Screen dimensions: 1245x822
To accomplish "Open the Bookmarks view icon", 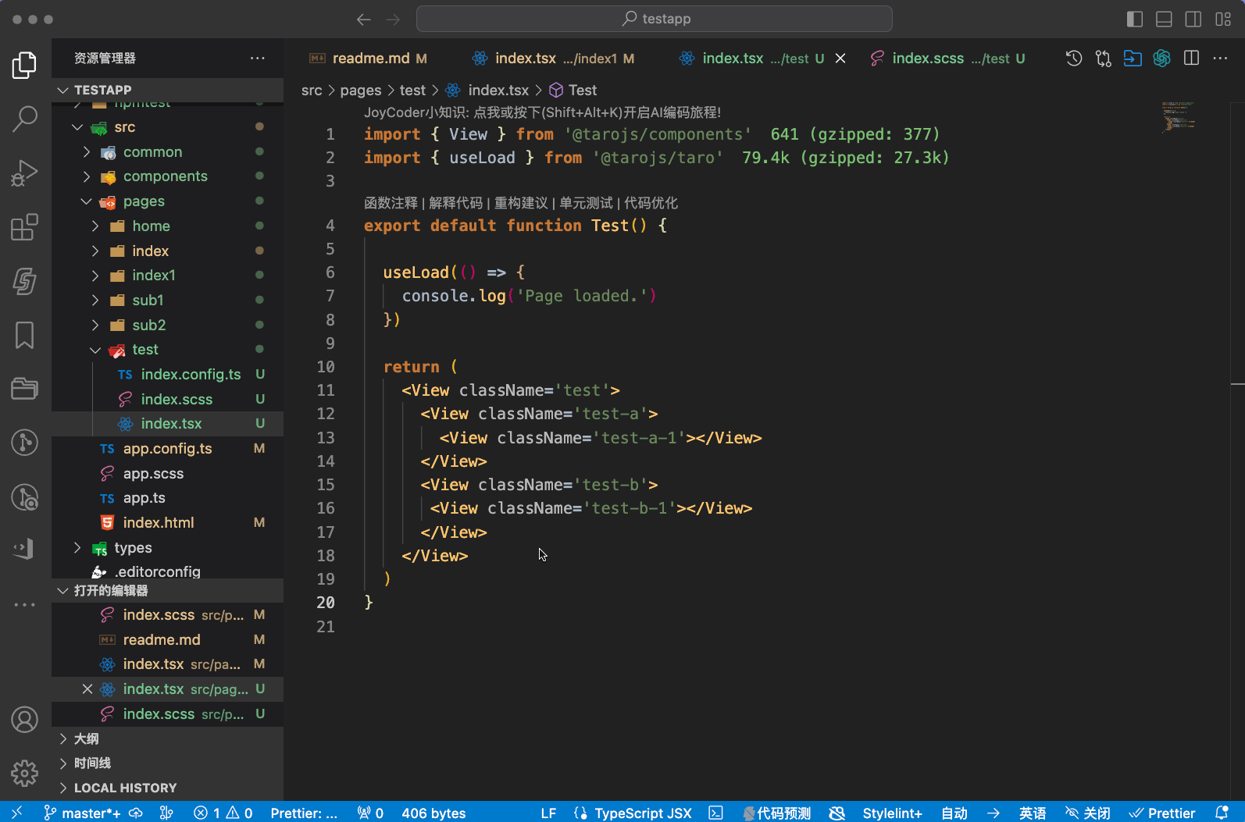I will pos(24,336).
